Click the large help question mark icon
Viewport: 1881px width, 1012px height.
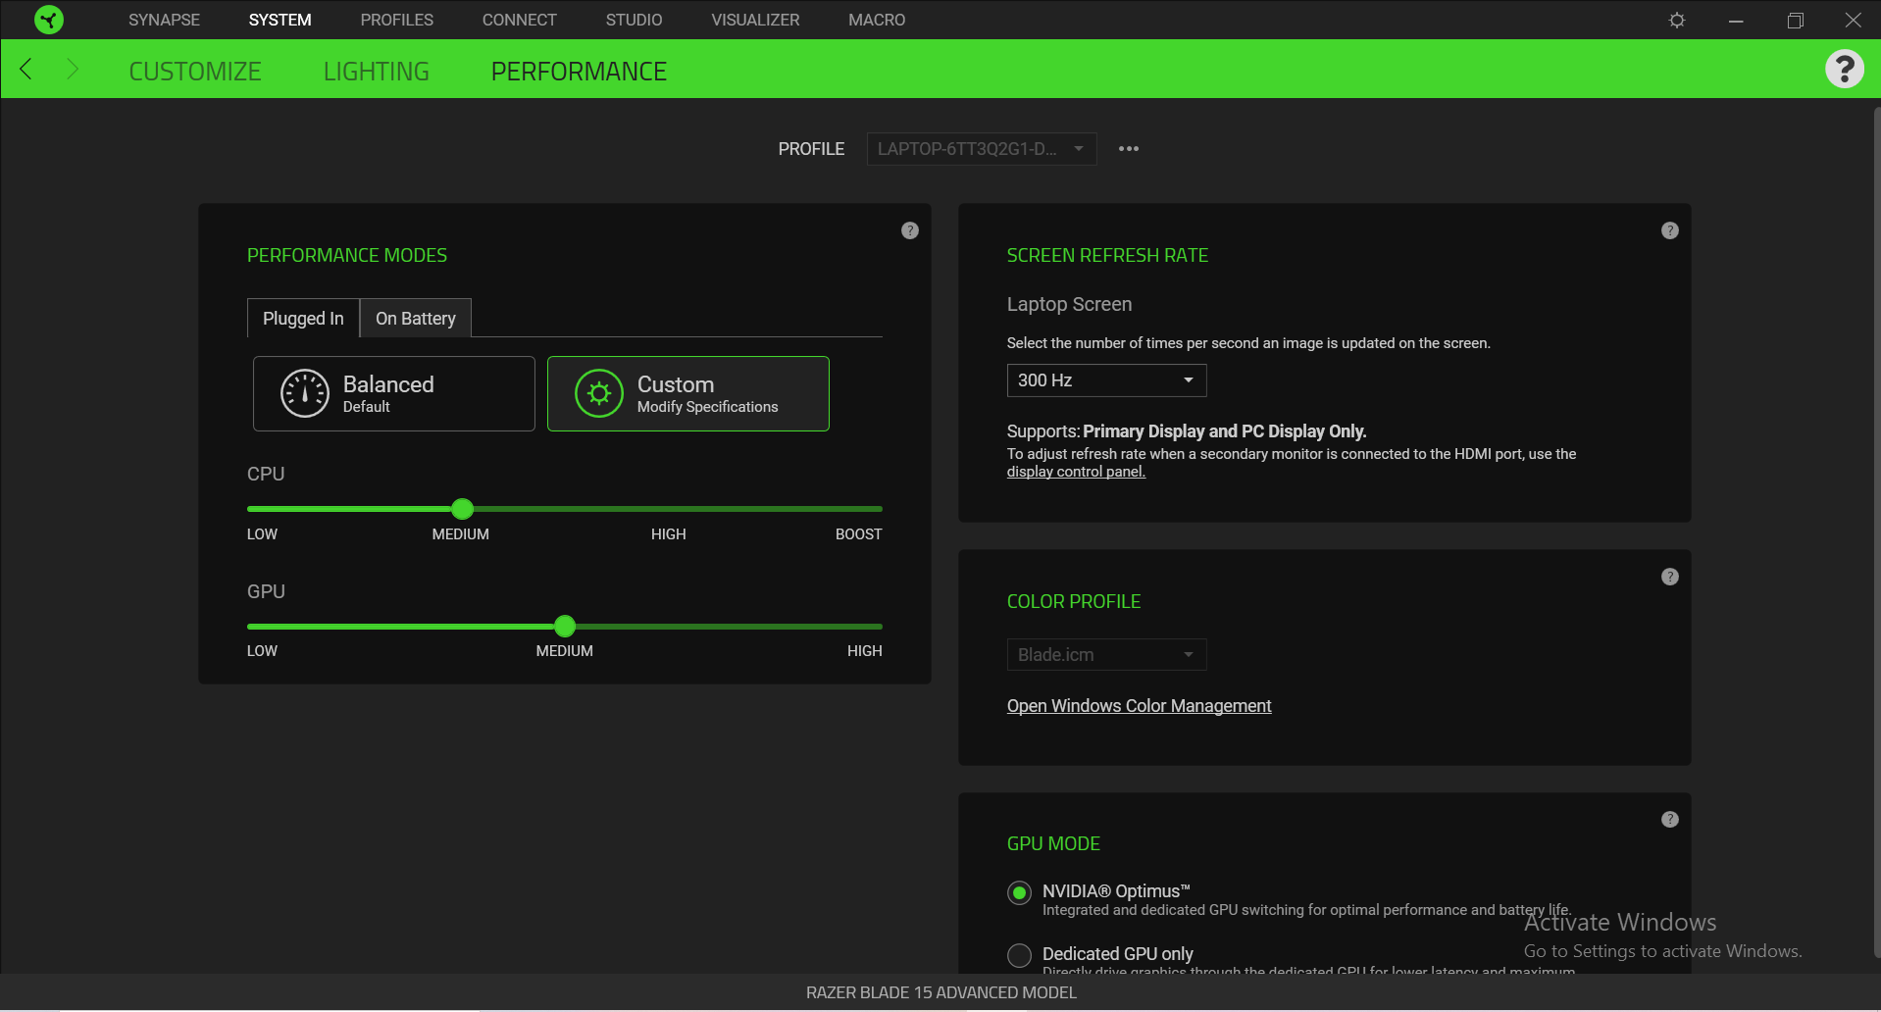pos(1844,69)
